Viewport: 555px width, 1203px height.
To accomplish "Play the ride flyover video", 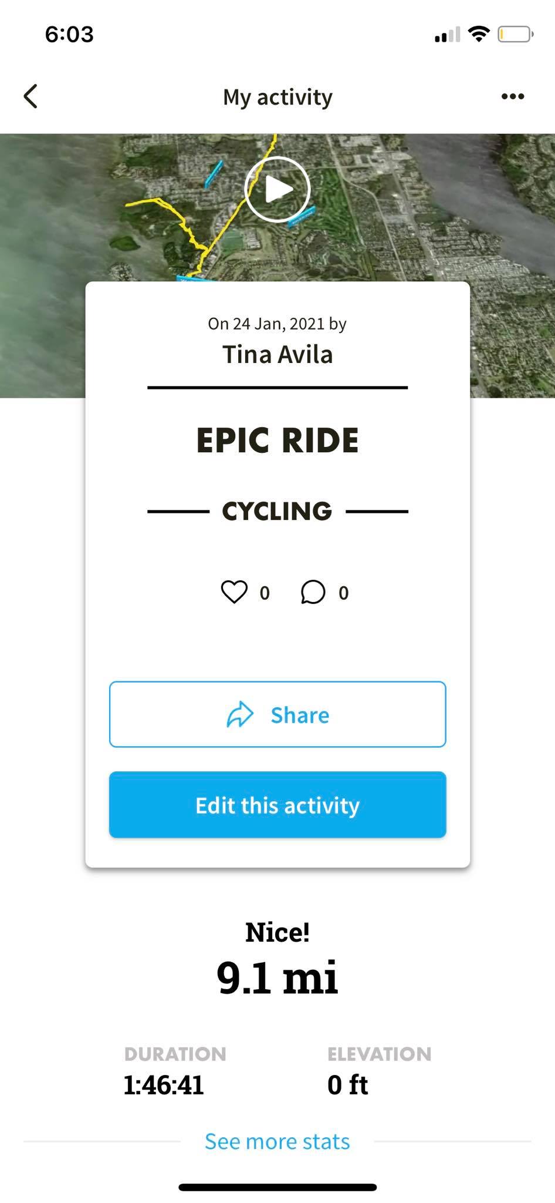I will click(x=277, y=189).
